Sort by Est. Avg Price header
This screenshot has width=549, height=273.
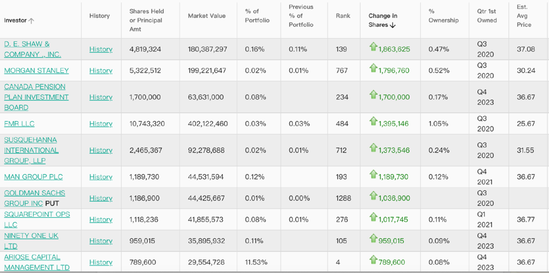524,16
